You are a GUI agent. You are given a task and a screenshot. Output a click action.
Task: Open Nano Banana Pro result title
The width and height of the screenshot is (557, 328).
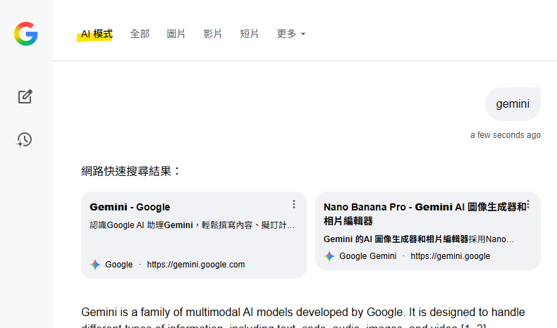425,214
